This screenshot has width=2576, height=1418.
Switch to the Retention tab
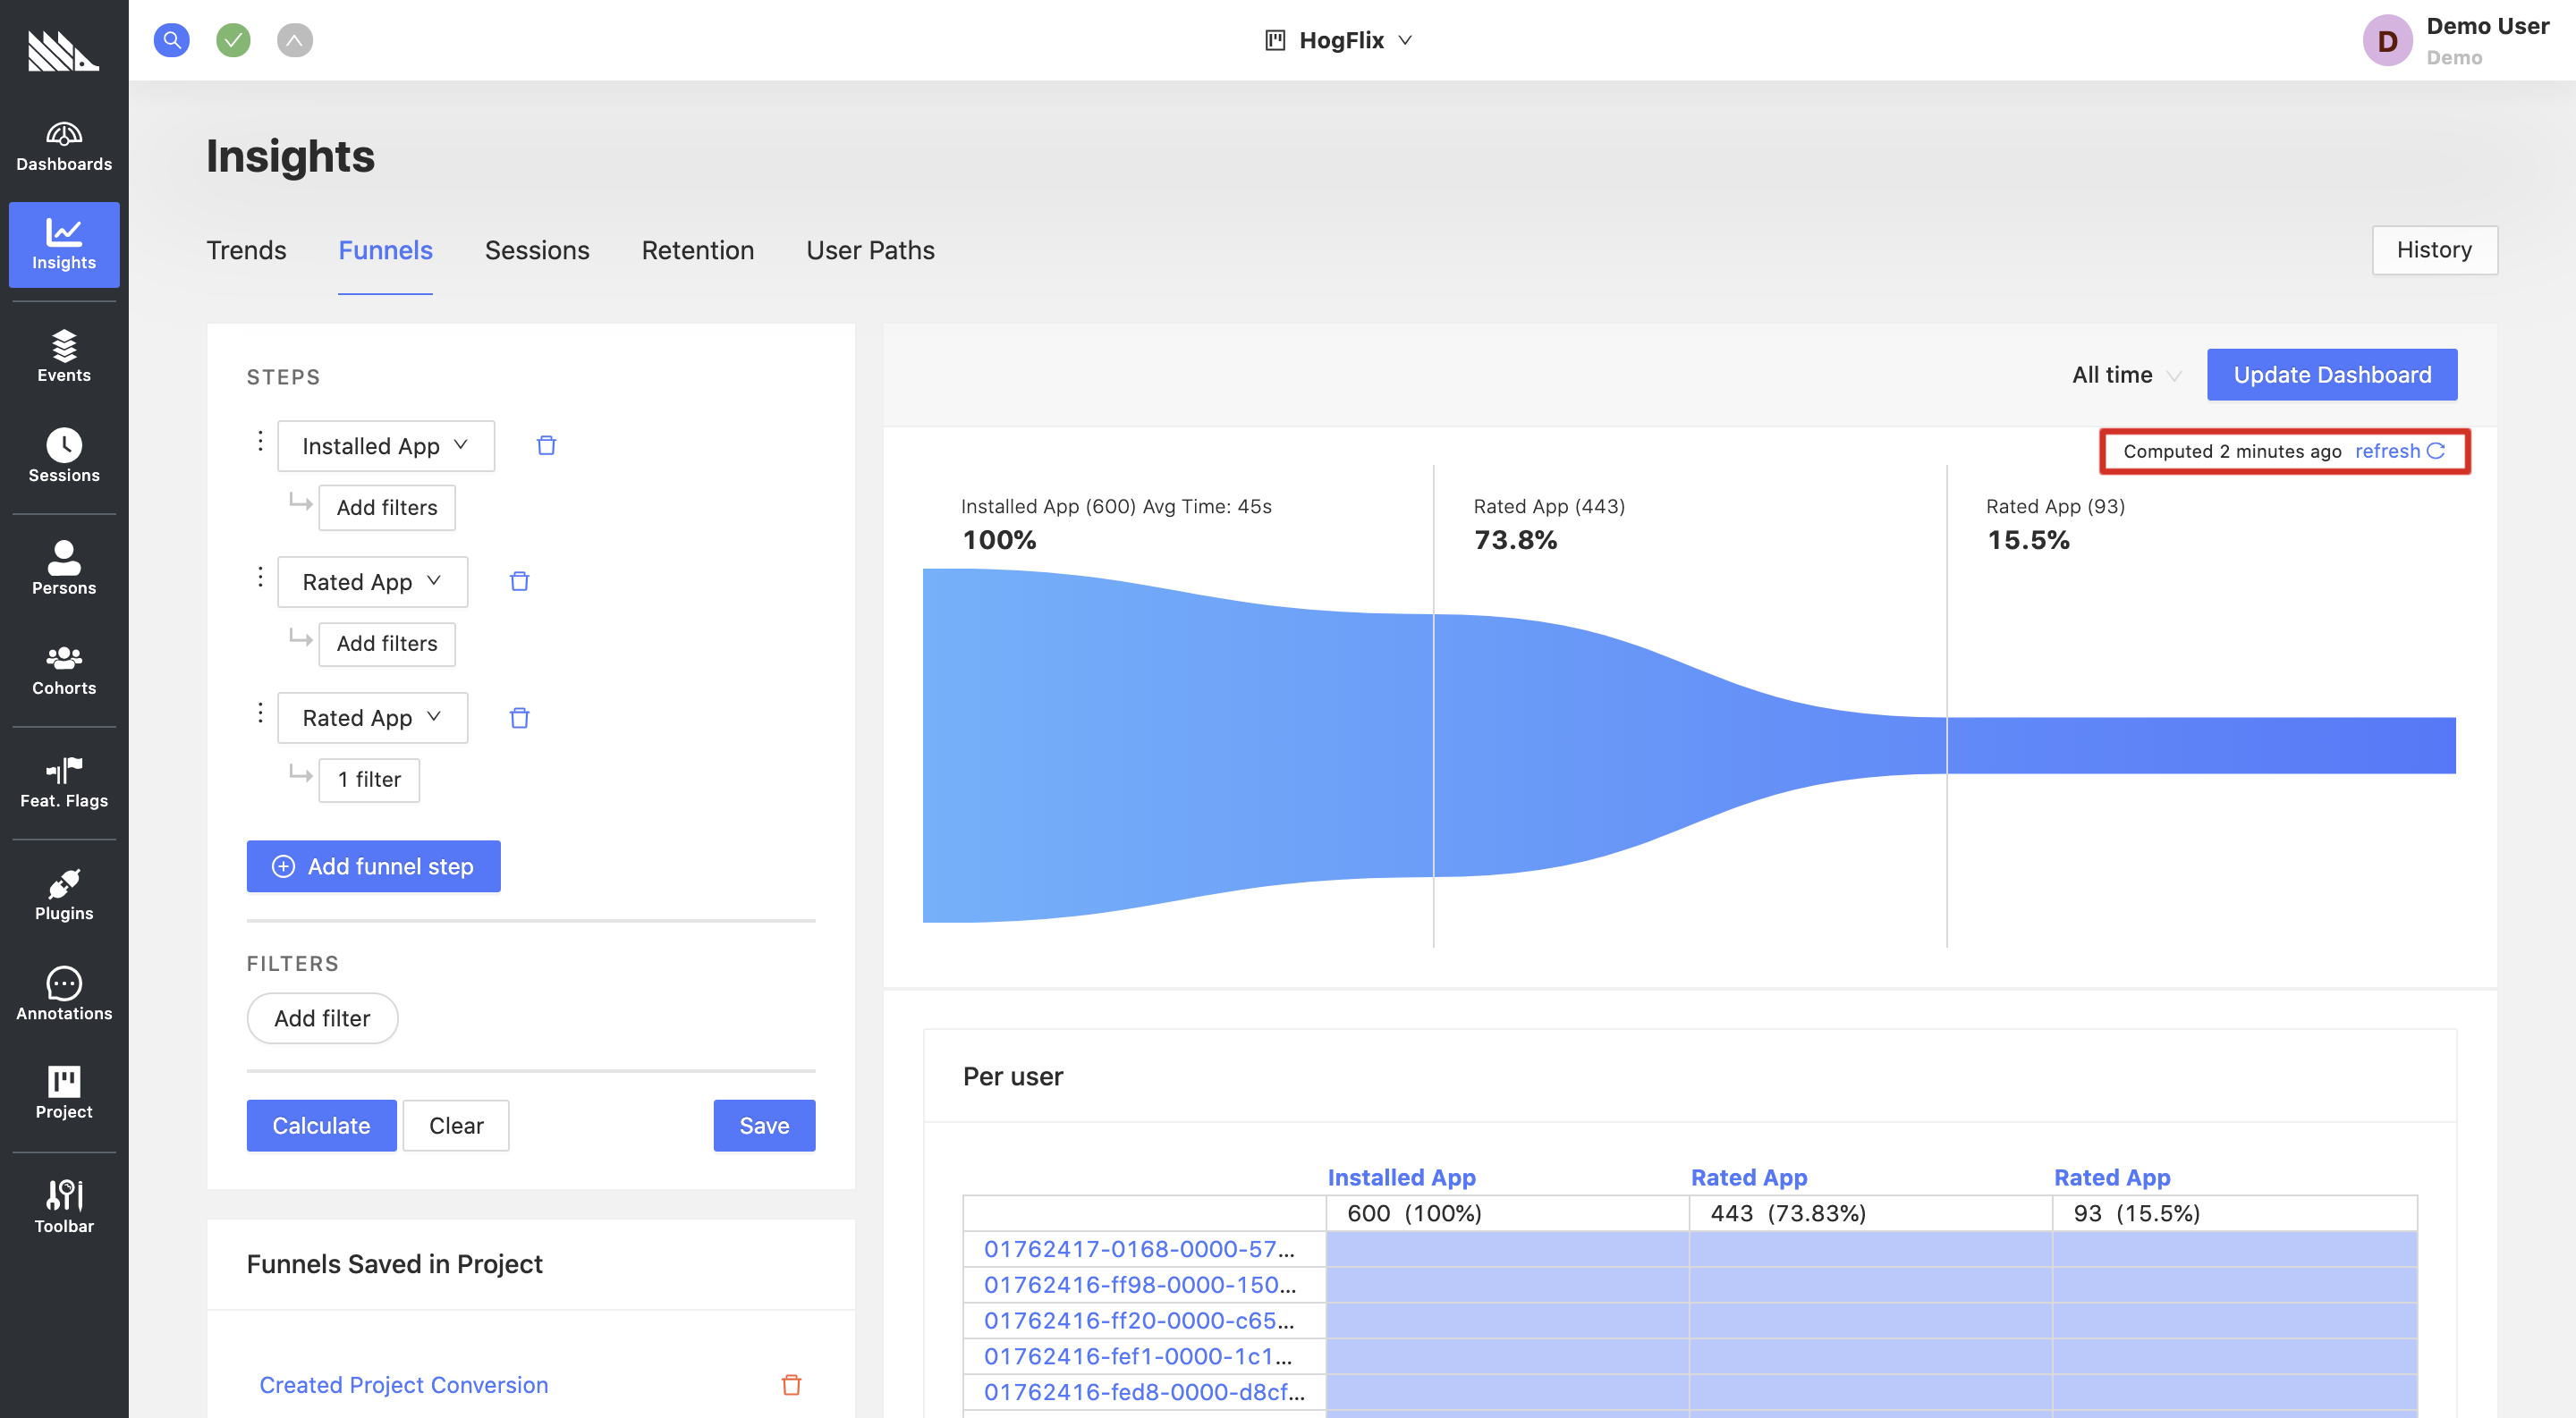(x=698, y=249)
